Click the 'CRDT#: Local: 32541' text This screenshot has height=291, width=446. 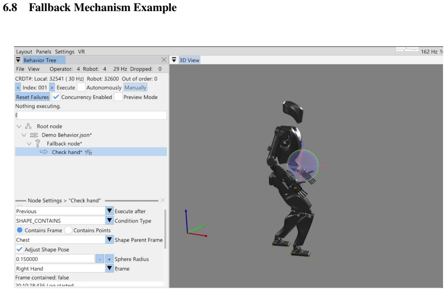click(x=41, y=79)
